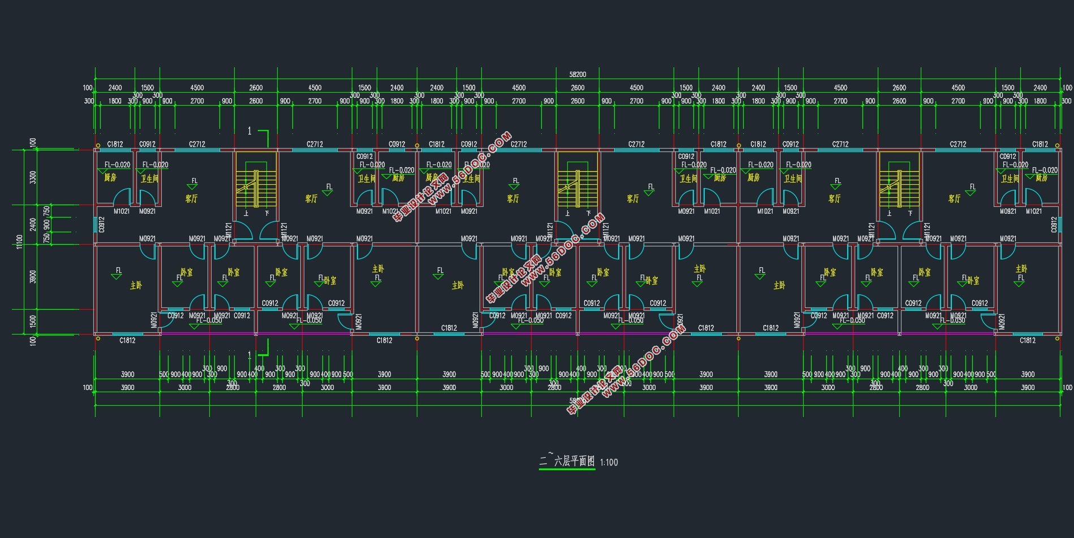Screen dimensions: 1074x538
Task: Select the 主卧 label in the far-left bedroom
Action: coord(136,285)
